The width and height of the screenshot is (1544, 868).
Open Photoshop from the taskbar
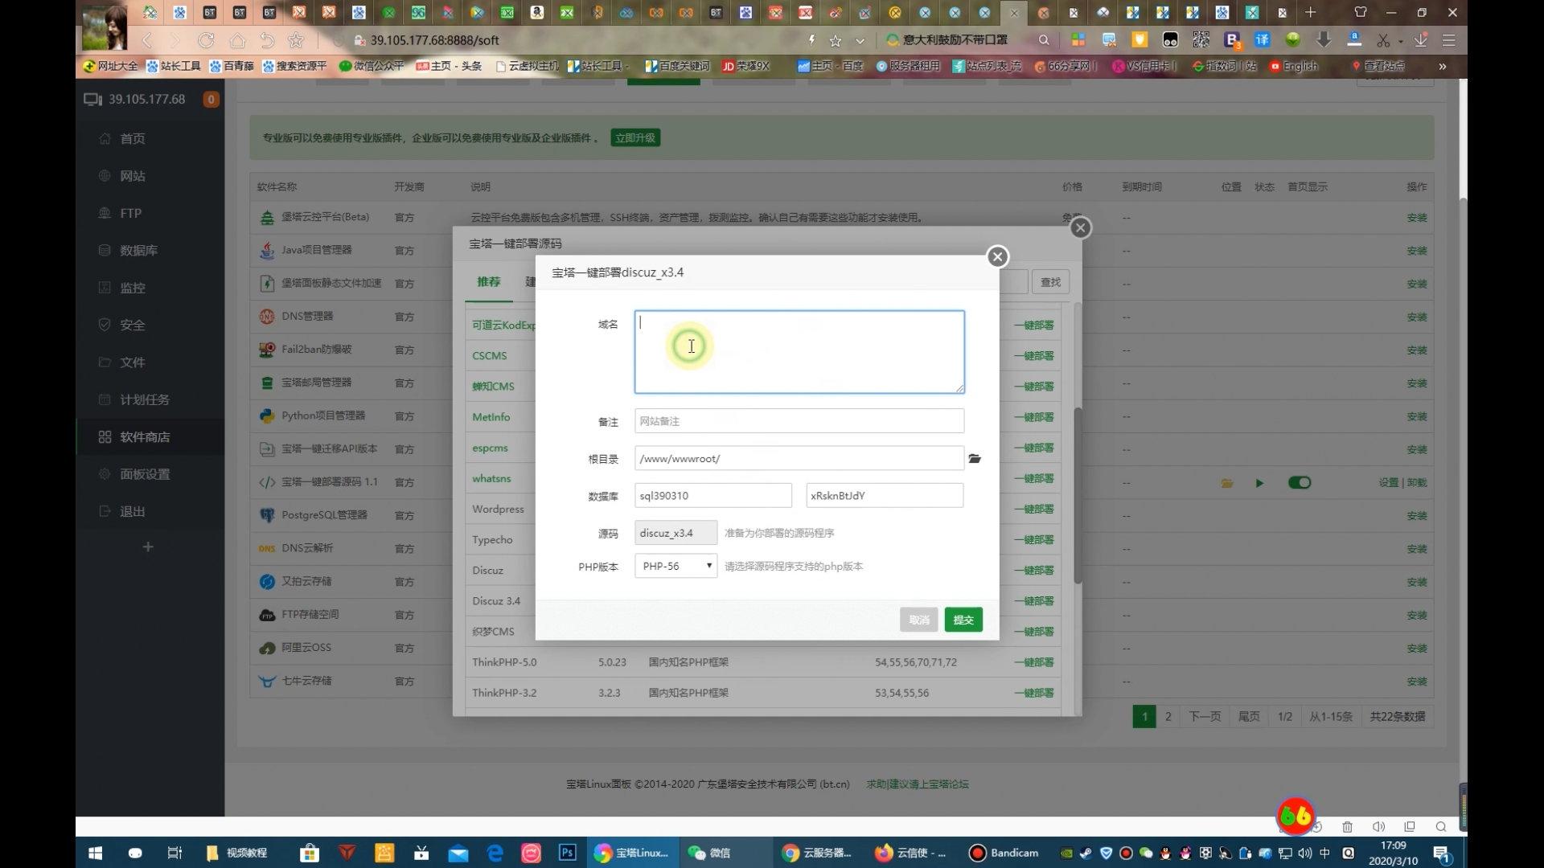click(x=568, y=853)
